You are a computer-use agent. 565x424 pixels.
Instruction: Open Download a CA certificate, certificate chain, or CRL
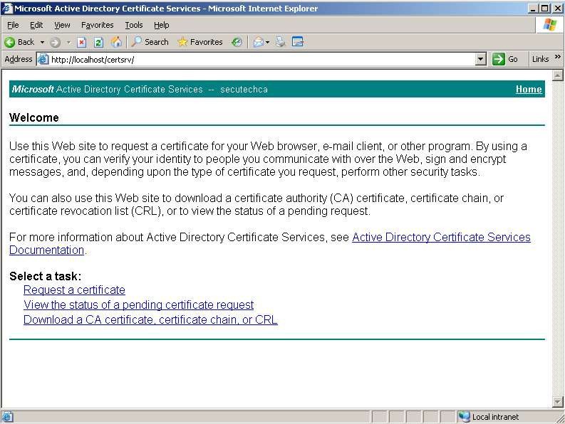pos(150,319)
